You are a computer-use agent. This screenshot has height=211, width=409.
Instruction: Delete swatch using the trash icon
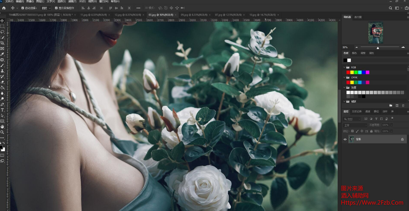click(403, 105)
